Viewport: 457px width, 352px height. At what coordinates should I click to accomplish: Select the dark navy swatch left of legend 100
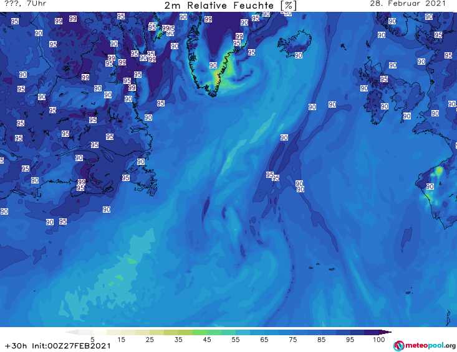[x=372, y=332]
